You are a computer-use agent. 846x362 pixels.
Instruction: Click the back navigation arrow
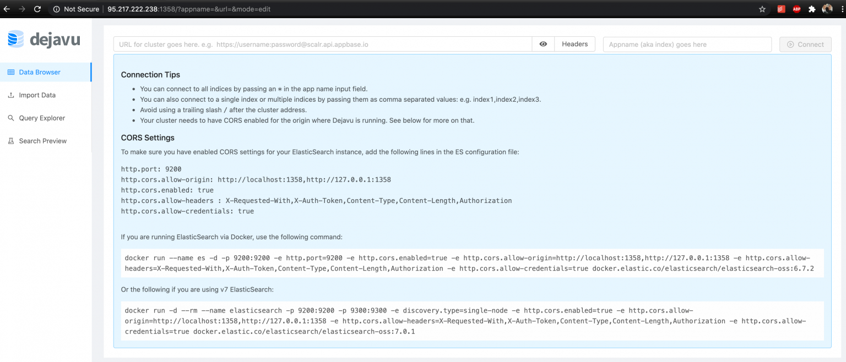(7, 9)
